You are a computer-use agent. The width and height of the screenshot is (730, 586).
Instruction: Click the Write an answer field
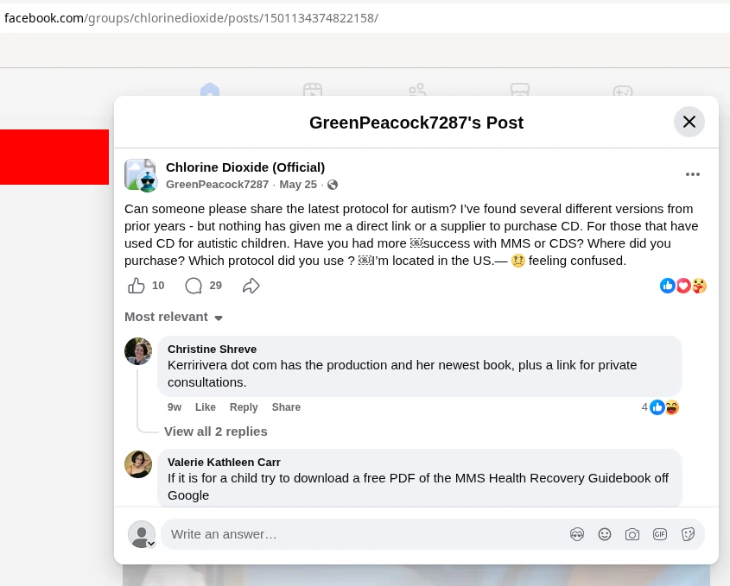363,534
